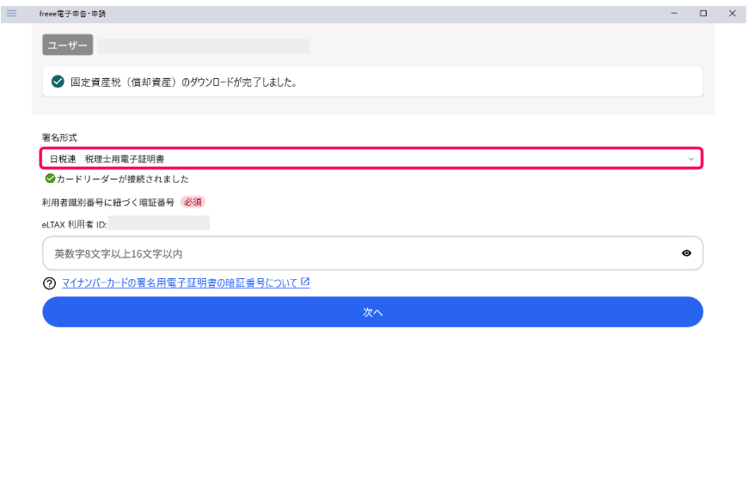
Task: Open the 署名形式 signature format dropdown
Action: [371, 158]
